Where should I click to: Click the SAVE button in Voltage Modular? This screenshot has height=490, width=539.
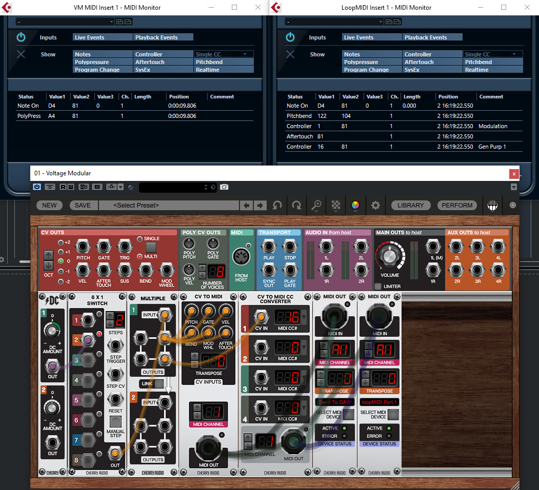click(x=83, y=206)
